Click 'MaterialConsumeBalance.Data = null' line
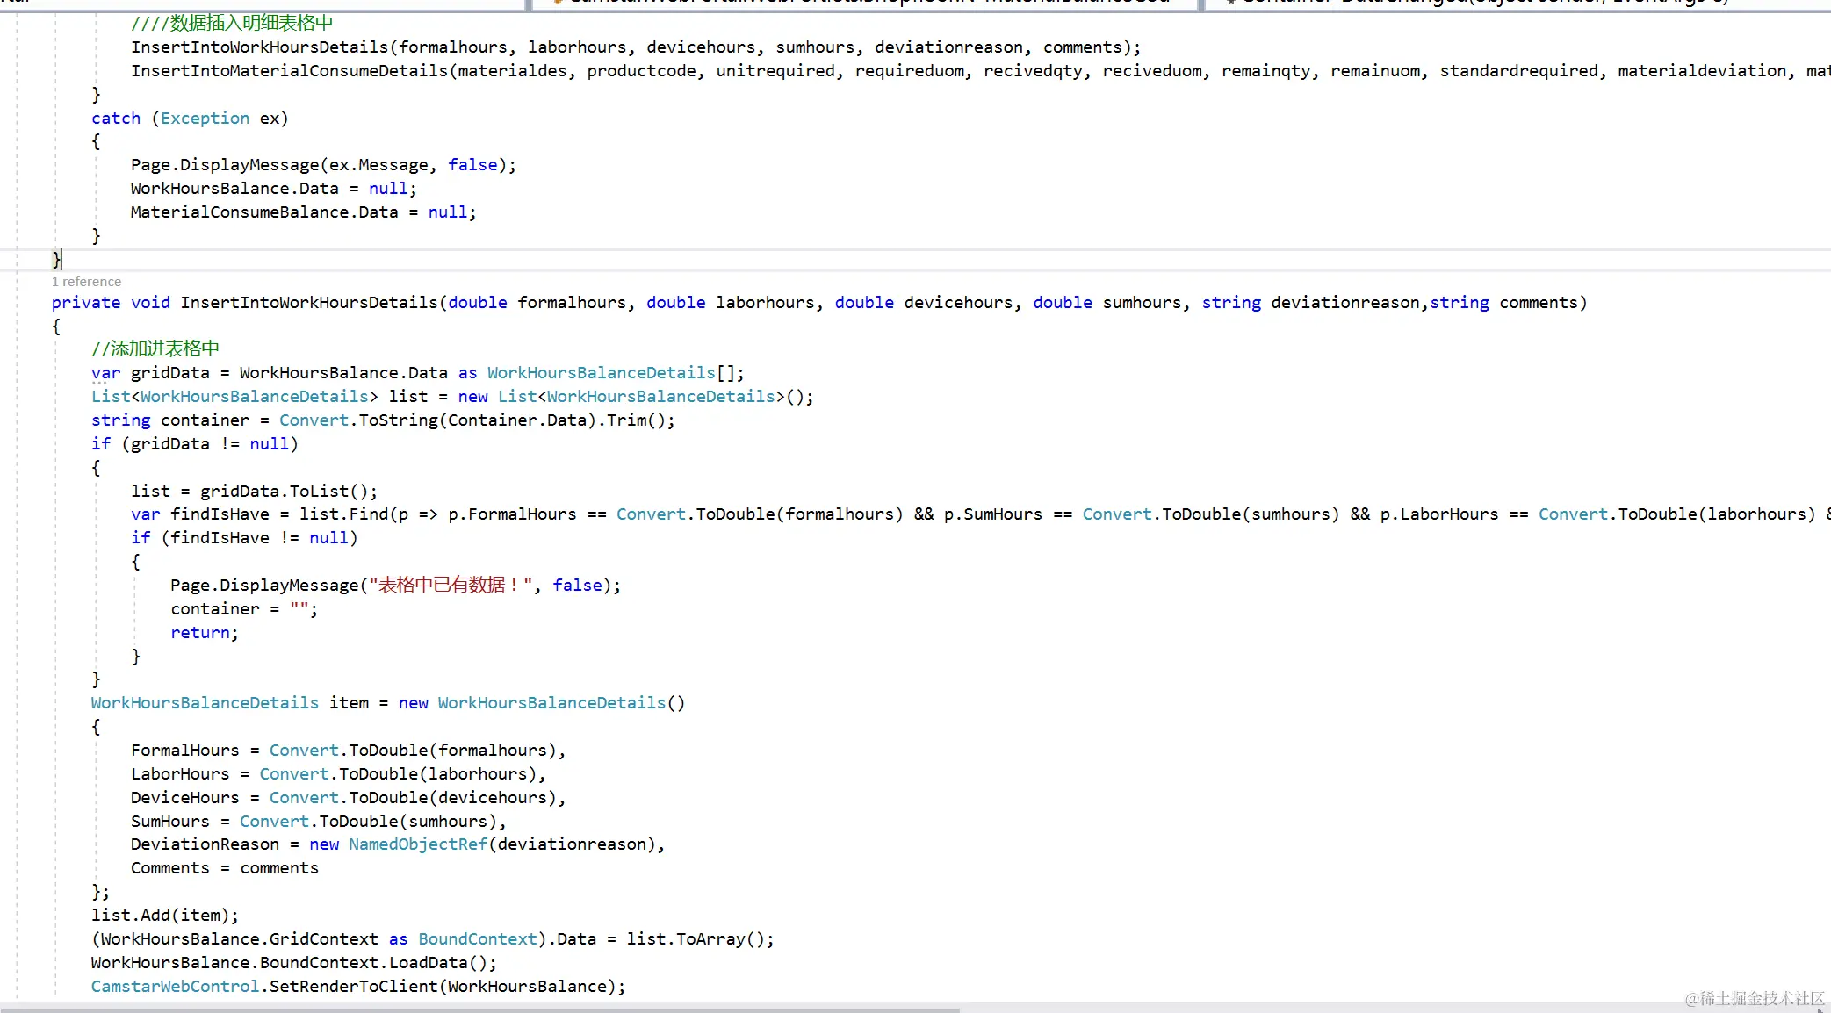The height and width of the screenshot is (1013, 1831). click(x=303, y=212)
